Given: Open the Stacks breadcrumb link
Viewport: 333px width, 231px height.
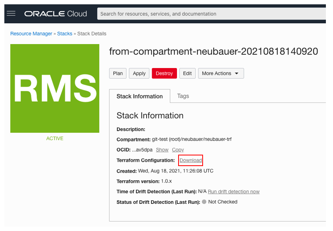Looking at the screenshot, I should click(x=65, y=34).
